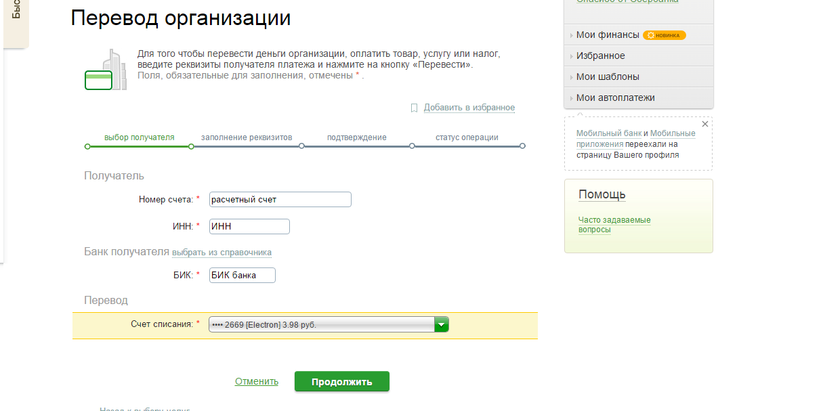Expand the Мои автоплатежи sidebar section

click(x=638, y=98)
